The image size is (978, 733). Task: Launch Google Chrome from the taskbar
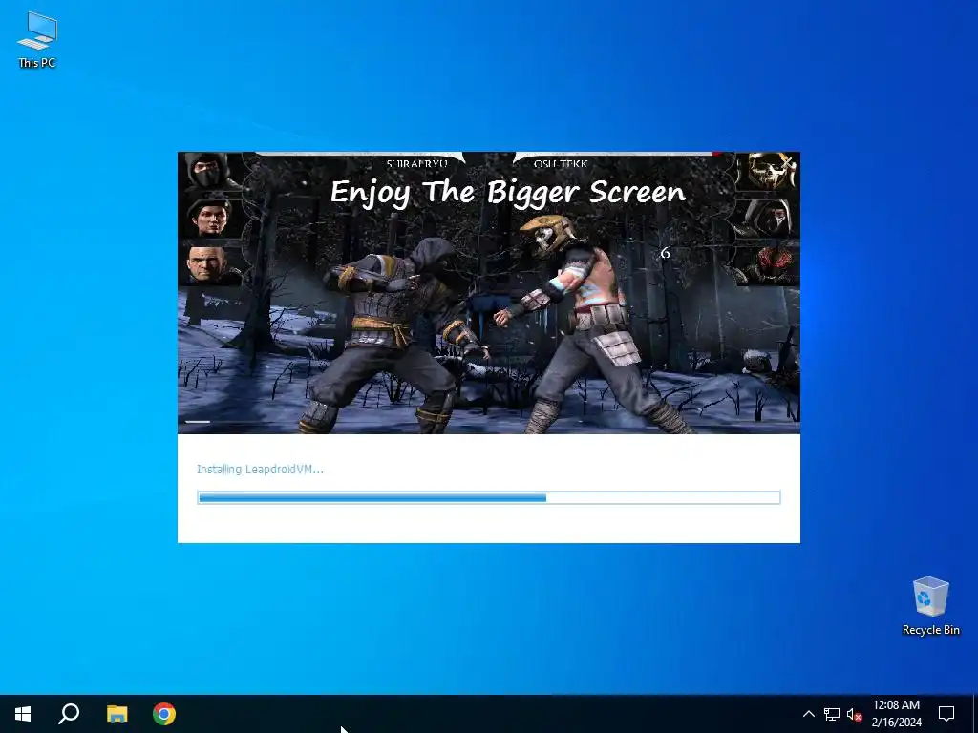164,714
